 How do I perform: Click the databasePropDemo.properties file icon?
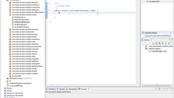point(8,83)
